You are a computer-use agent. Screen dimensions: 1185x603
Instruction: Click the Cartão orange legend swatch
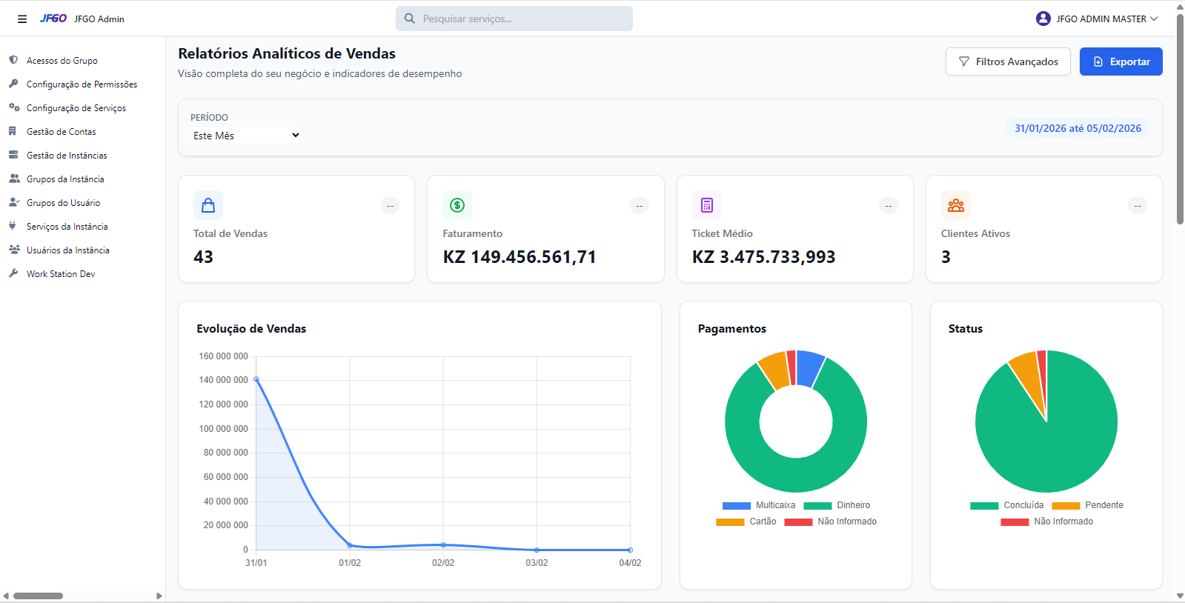click(x=730, y=522)
